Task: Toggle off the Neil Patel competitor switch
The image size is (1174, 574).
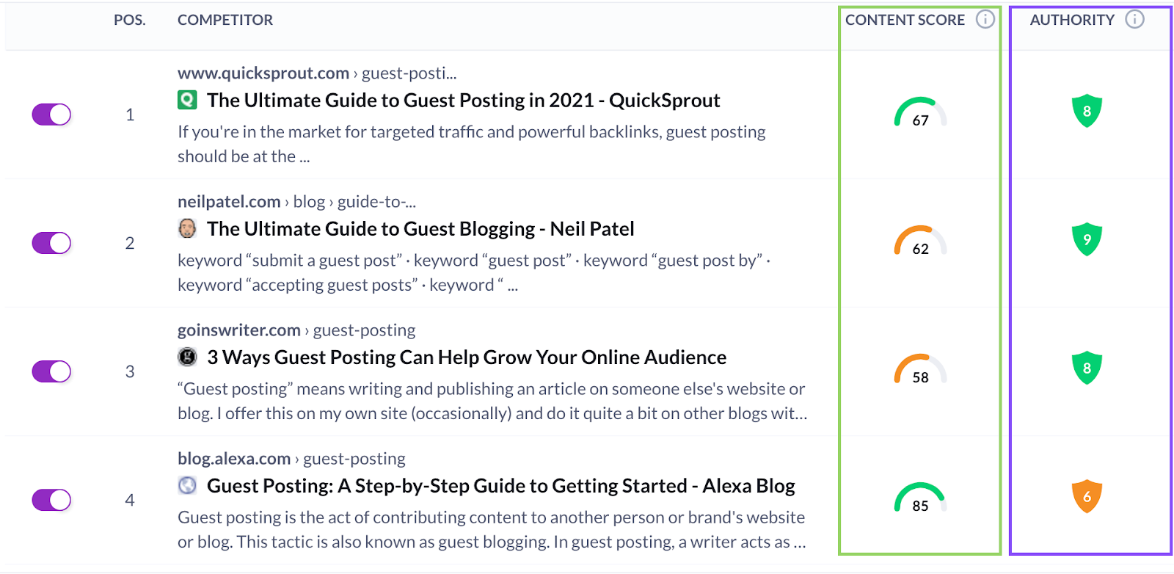Action: coord(51,243)
